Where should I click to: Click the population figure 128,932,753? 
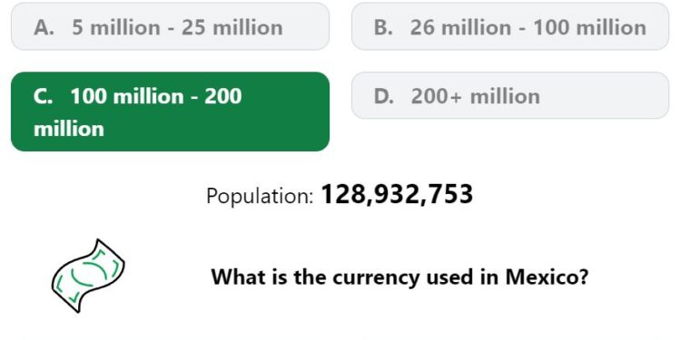click(x=397, y=194)
